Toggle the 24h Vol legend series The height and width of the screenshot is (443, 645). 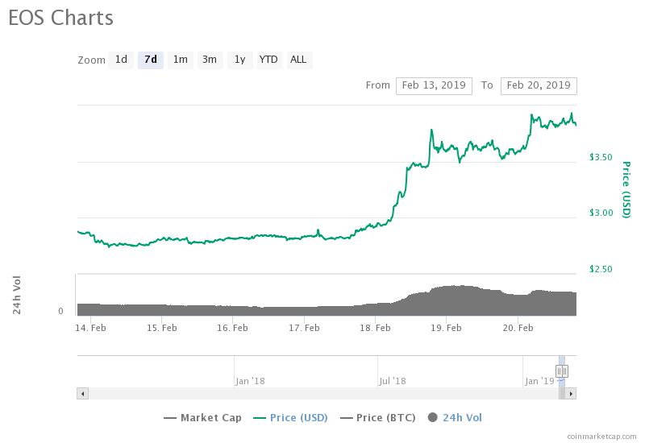click(455, 418)
